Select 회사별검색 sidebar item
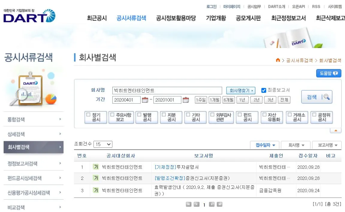Image resolution: width=345 pixels, height=212 pixels. point(34,147)
